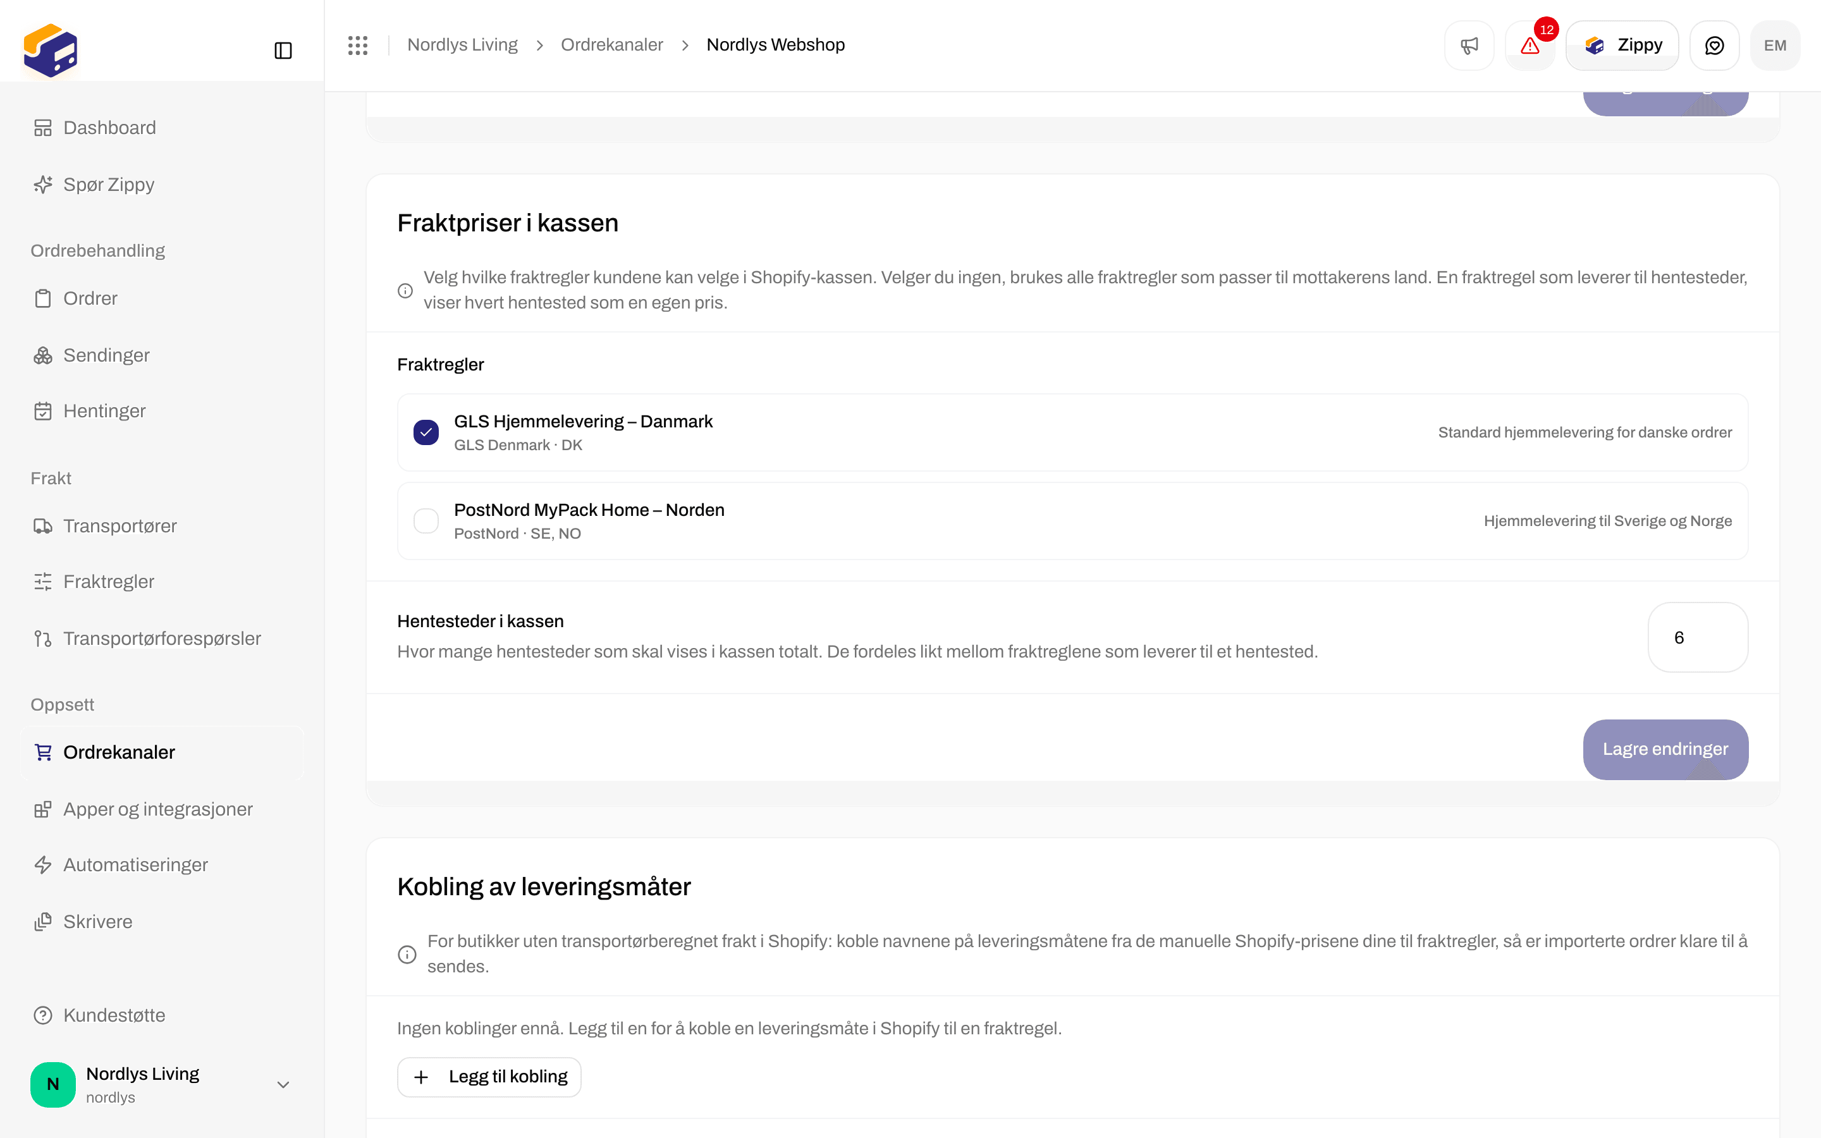
Task: Open Transportører in the sidebar
Action: 162,526
